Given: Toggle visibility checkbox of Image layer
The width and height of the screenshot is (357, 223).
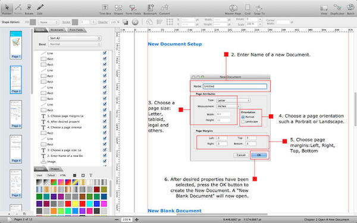Looking at the screenshot, I should click(105, 161).
